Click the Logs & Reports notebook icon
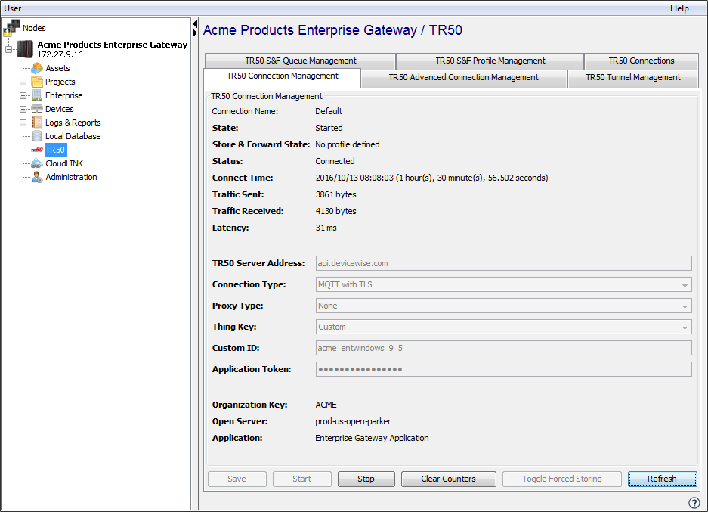 point(37,123)
